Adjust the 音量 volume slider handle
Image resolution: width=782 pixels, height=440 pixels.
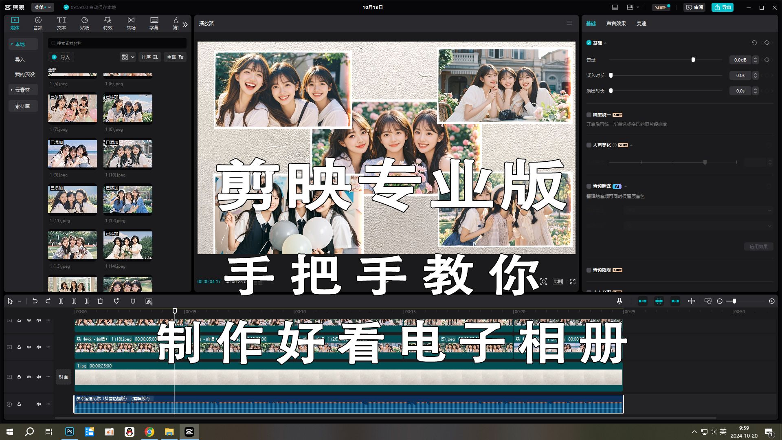click(x=693, y=60)
